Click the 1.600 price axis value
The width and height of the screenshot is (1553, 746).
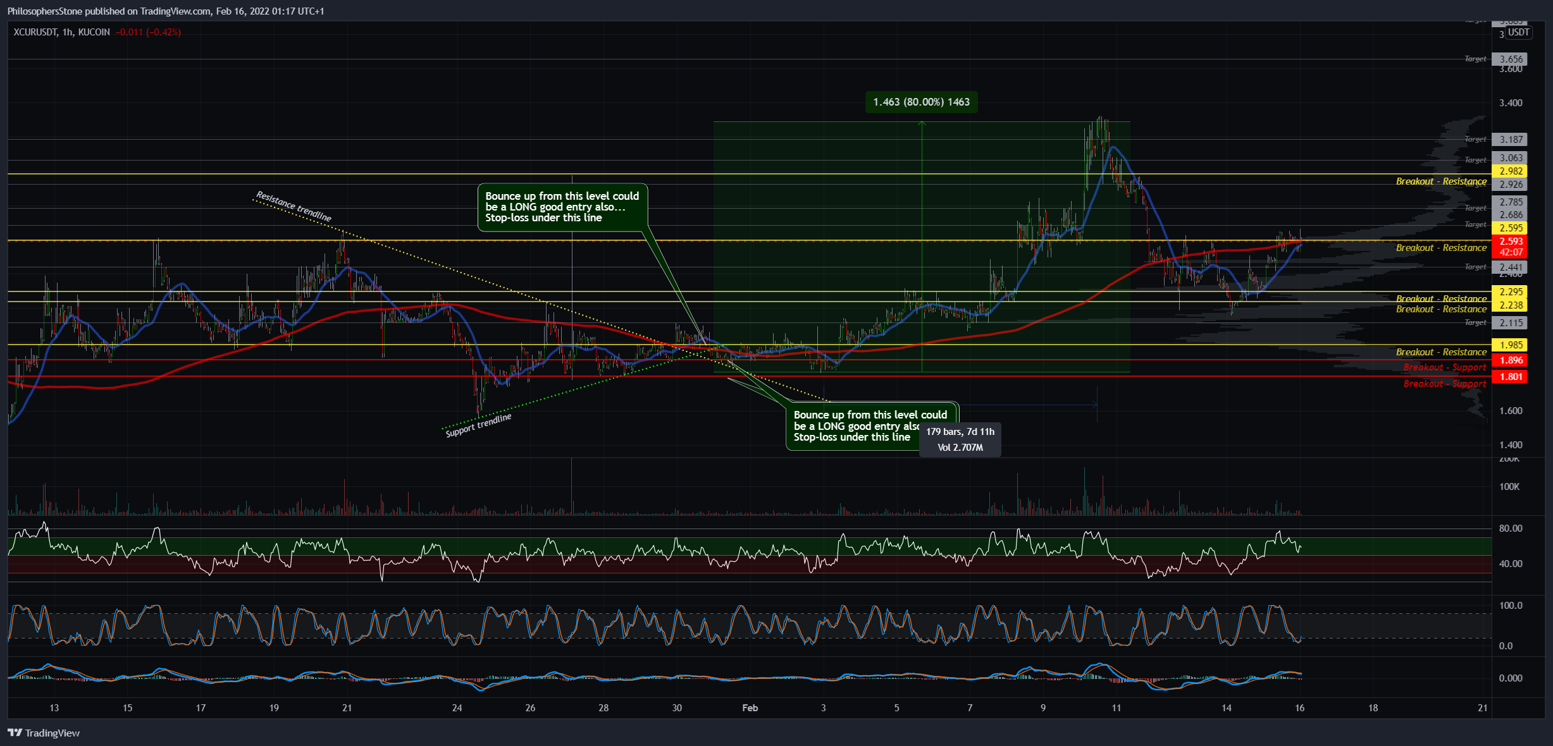click(1511, 411)
